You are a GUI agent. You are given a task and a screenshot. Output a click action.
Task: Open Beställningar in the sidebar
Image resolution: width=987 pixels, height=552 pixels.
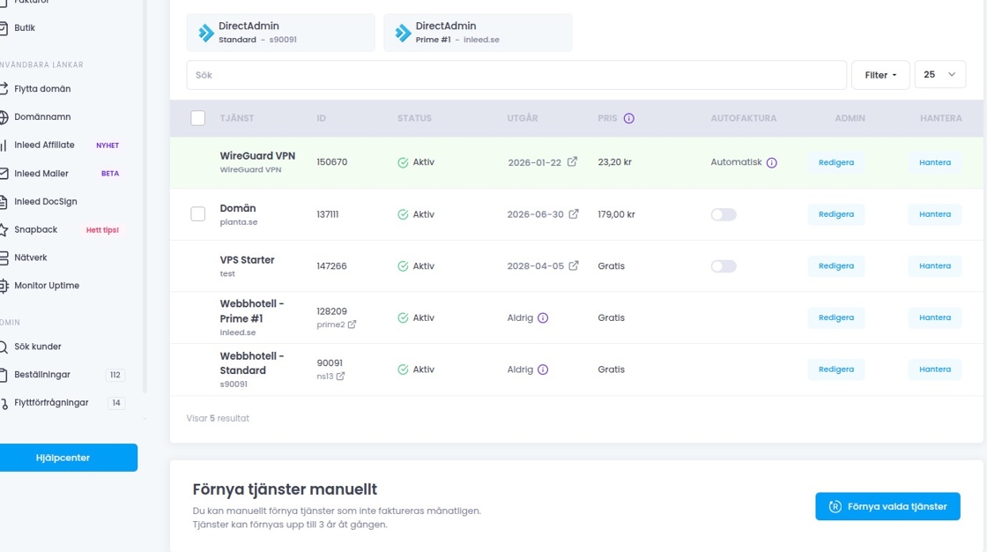coord(42,375)
